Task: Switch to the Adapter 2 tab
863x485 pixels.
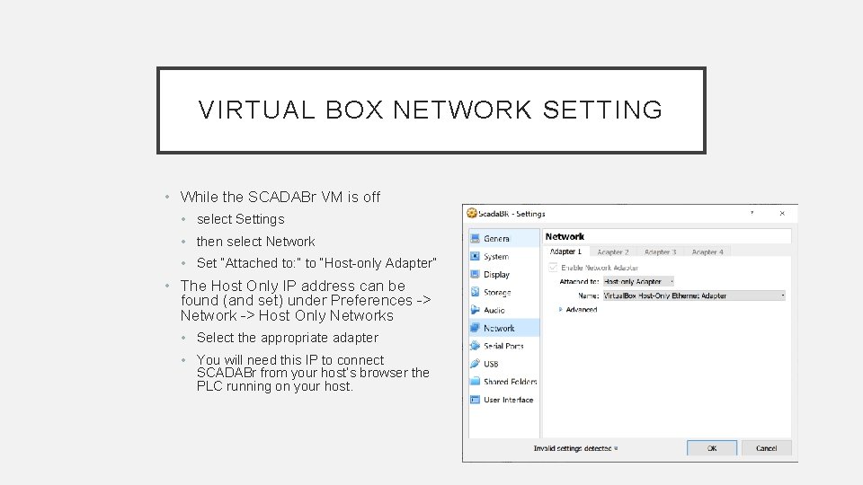Action: point(612,252)
